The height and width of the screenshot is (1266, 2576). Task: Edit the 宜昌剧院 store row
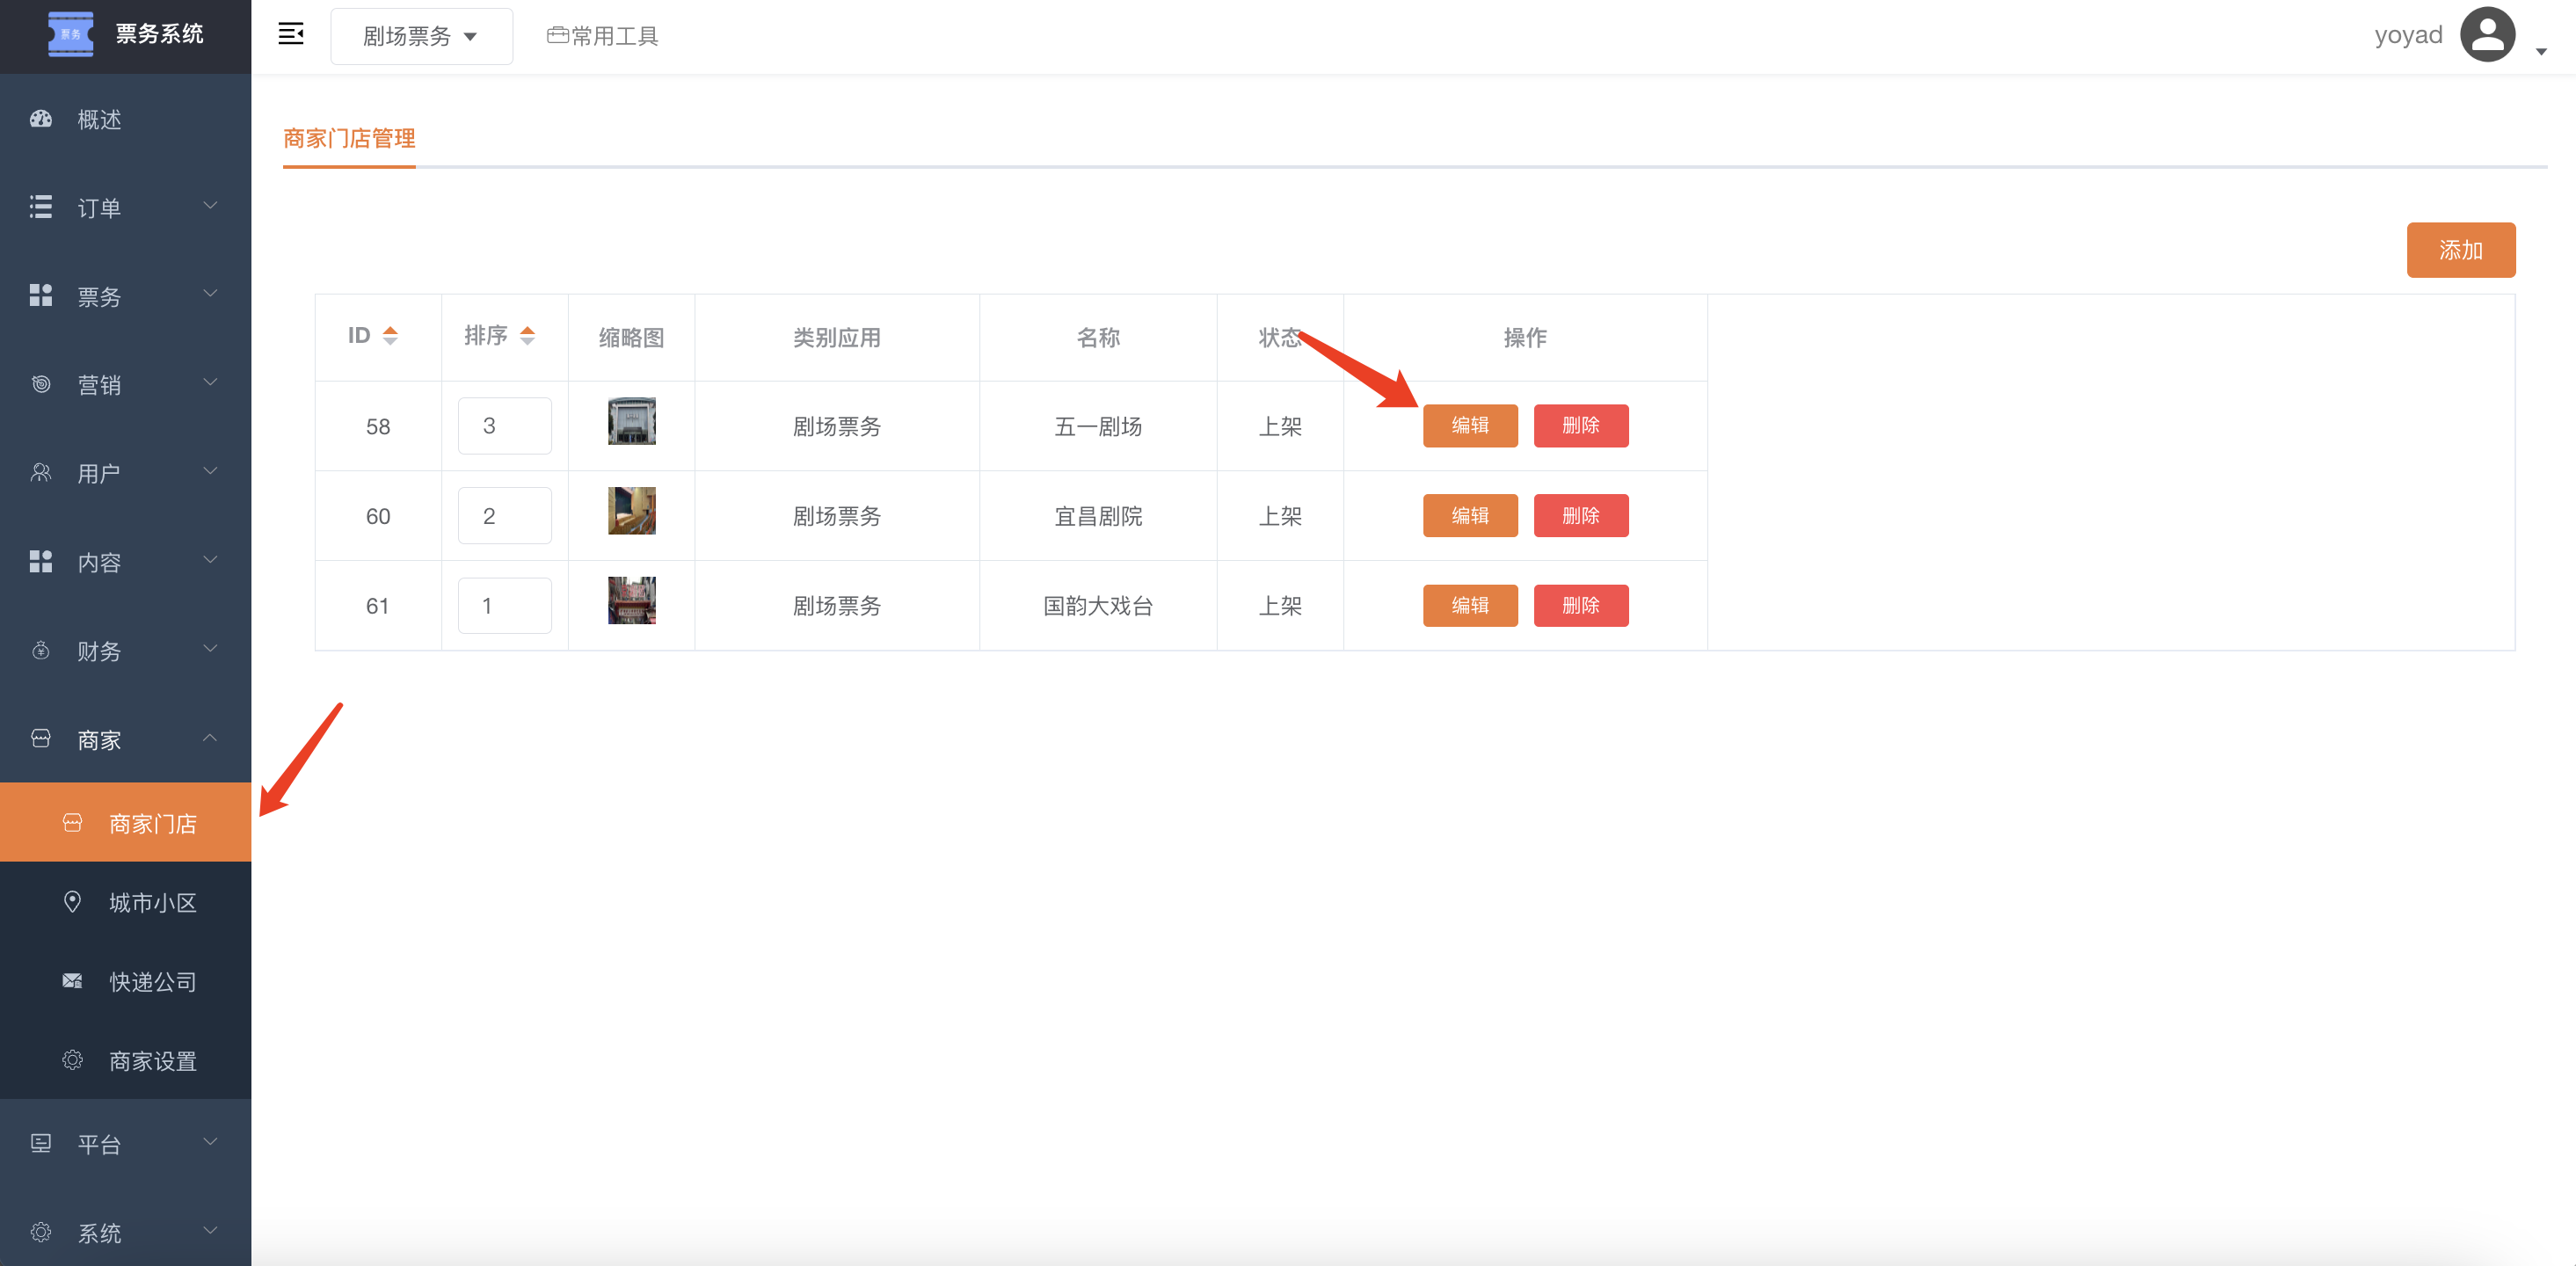coord(1470,515)
